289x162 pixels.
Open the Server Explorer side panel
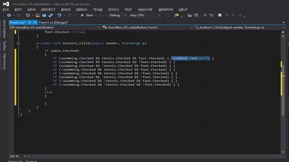point(5,29)
